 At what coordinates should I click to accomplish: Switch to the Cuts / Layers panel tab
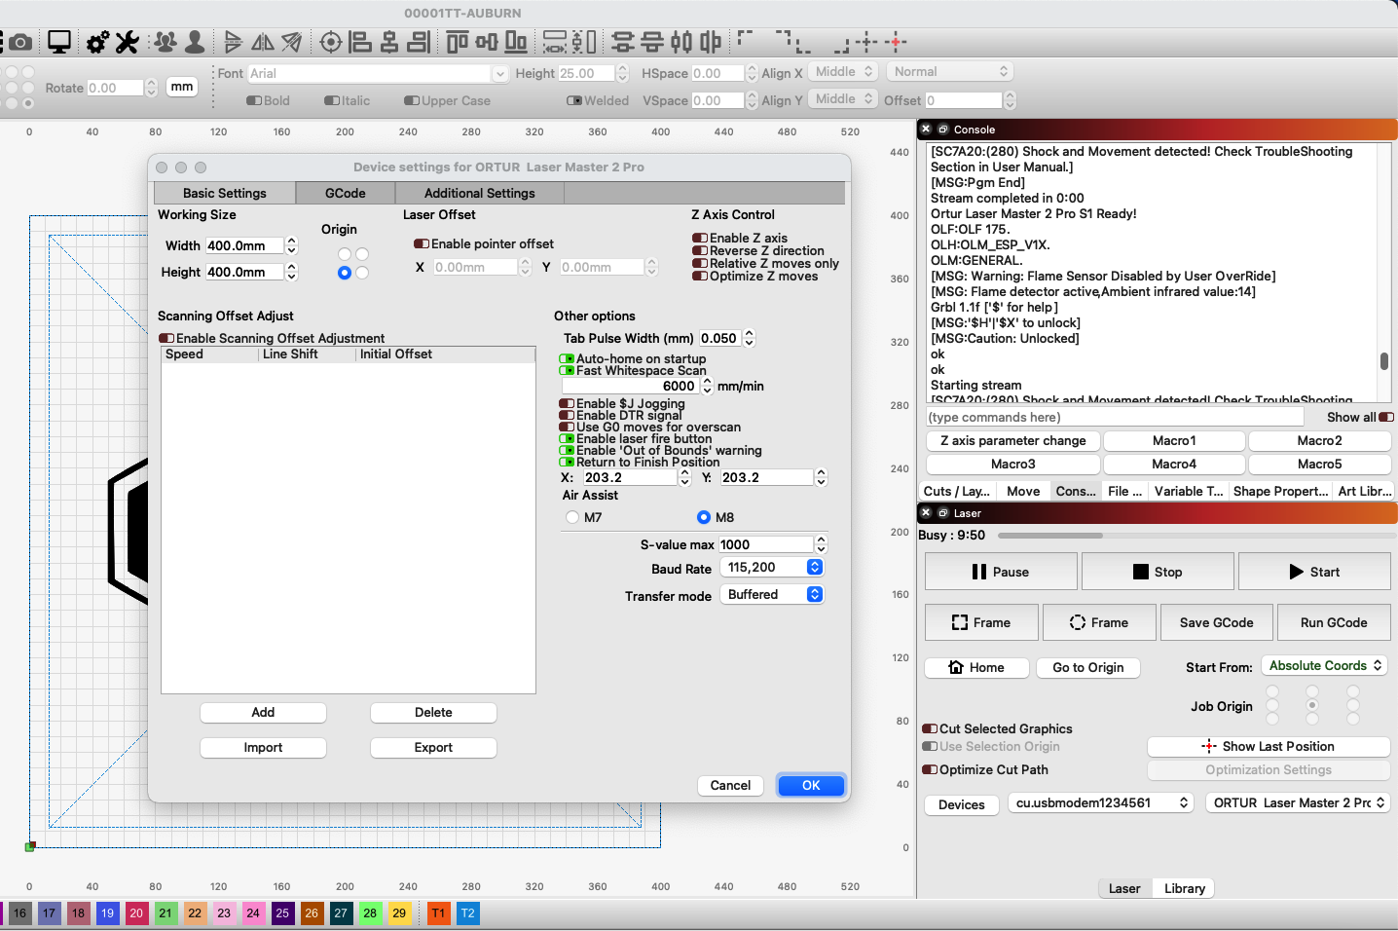[x=957, y=491]
